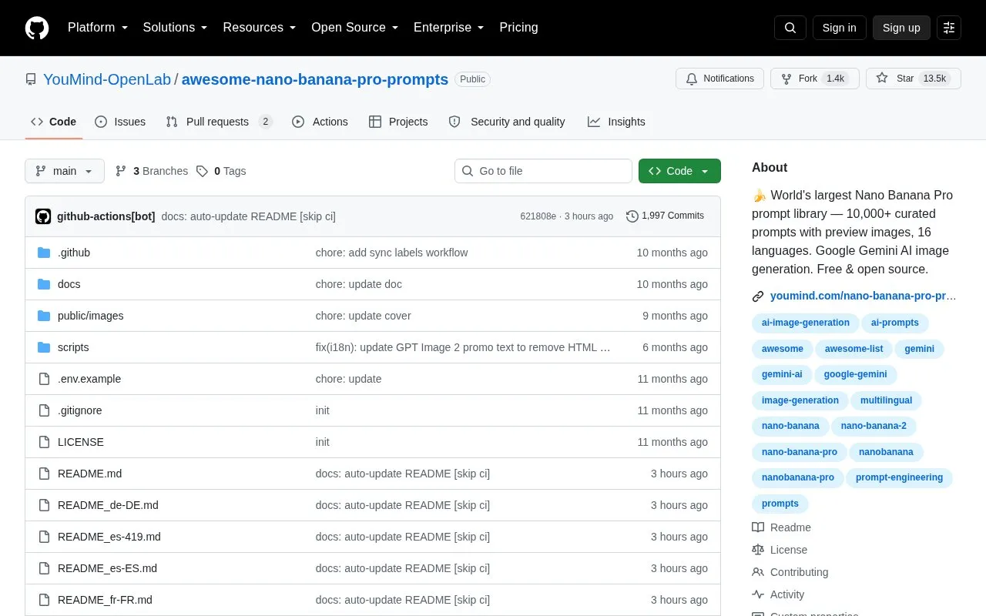Click the github-actions[bot] avatar
The height and width of the screenshot is (616, 986).
[43, 216]
